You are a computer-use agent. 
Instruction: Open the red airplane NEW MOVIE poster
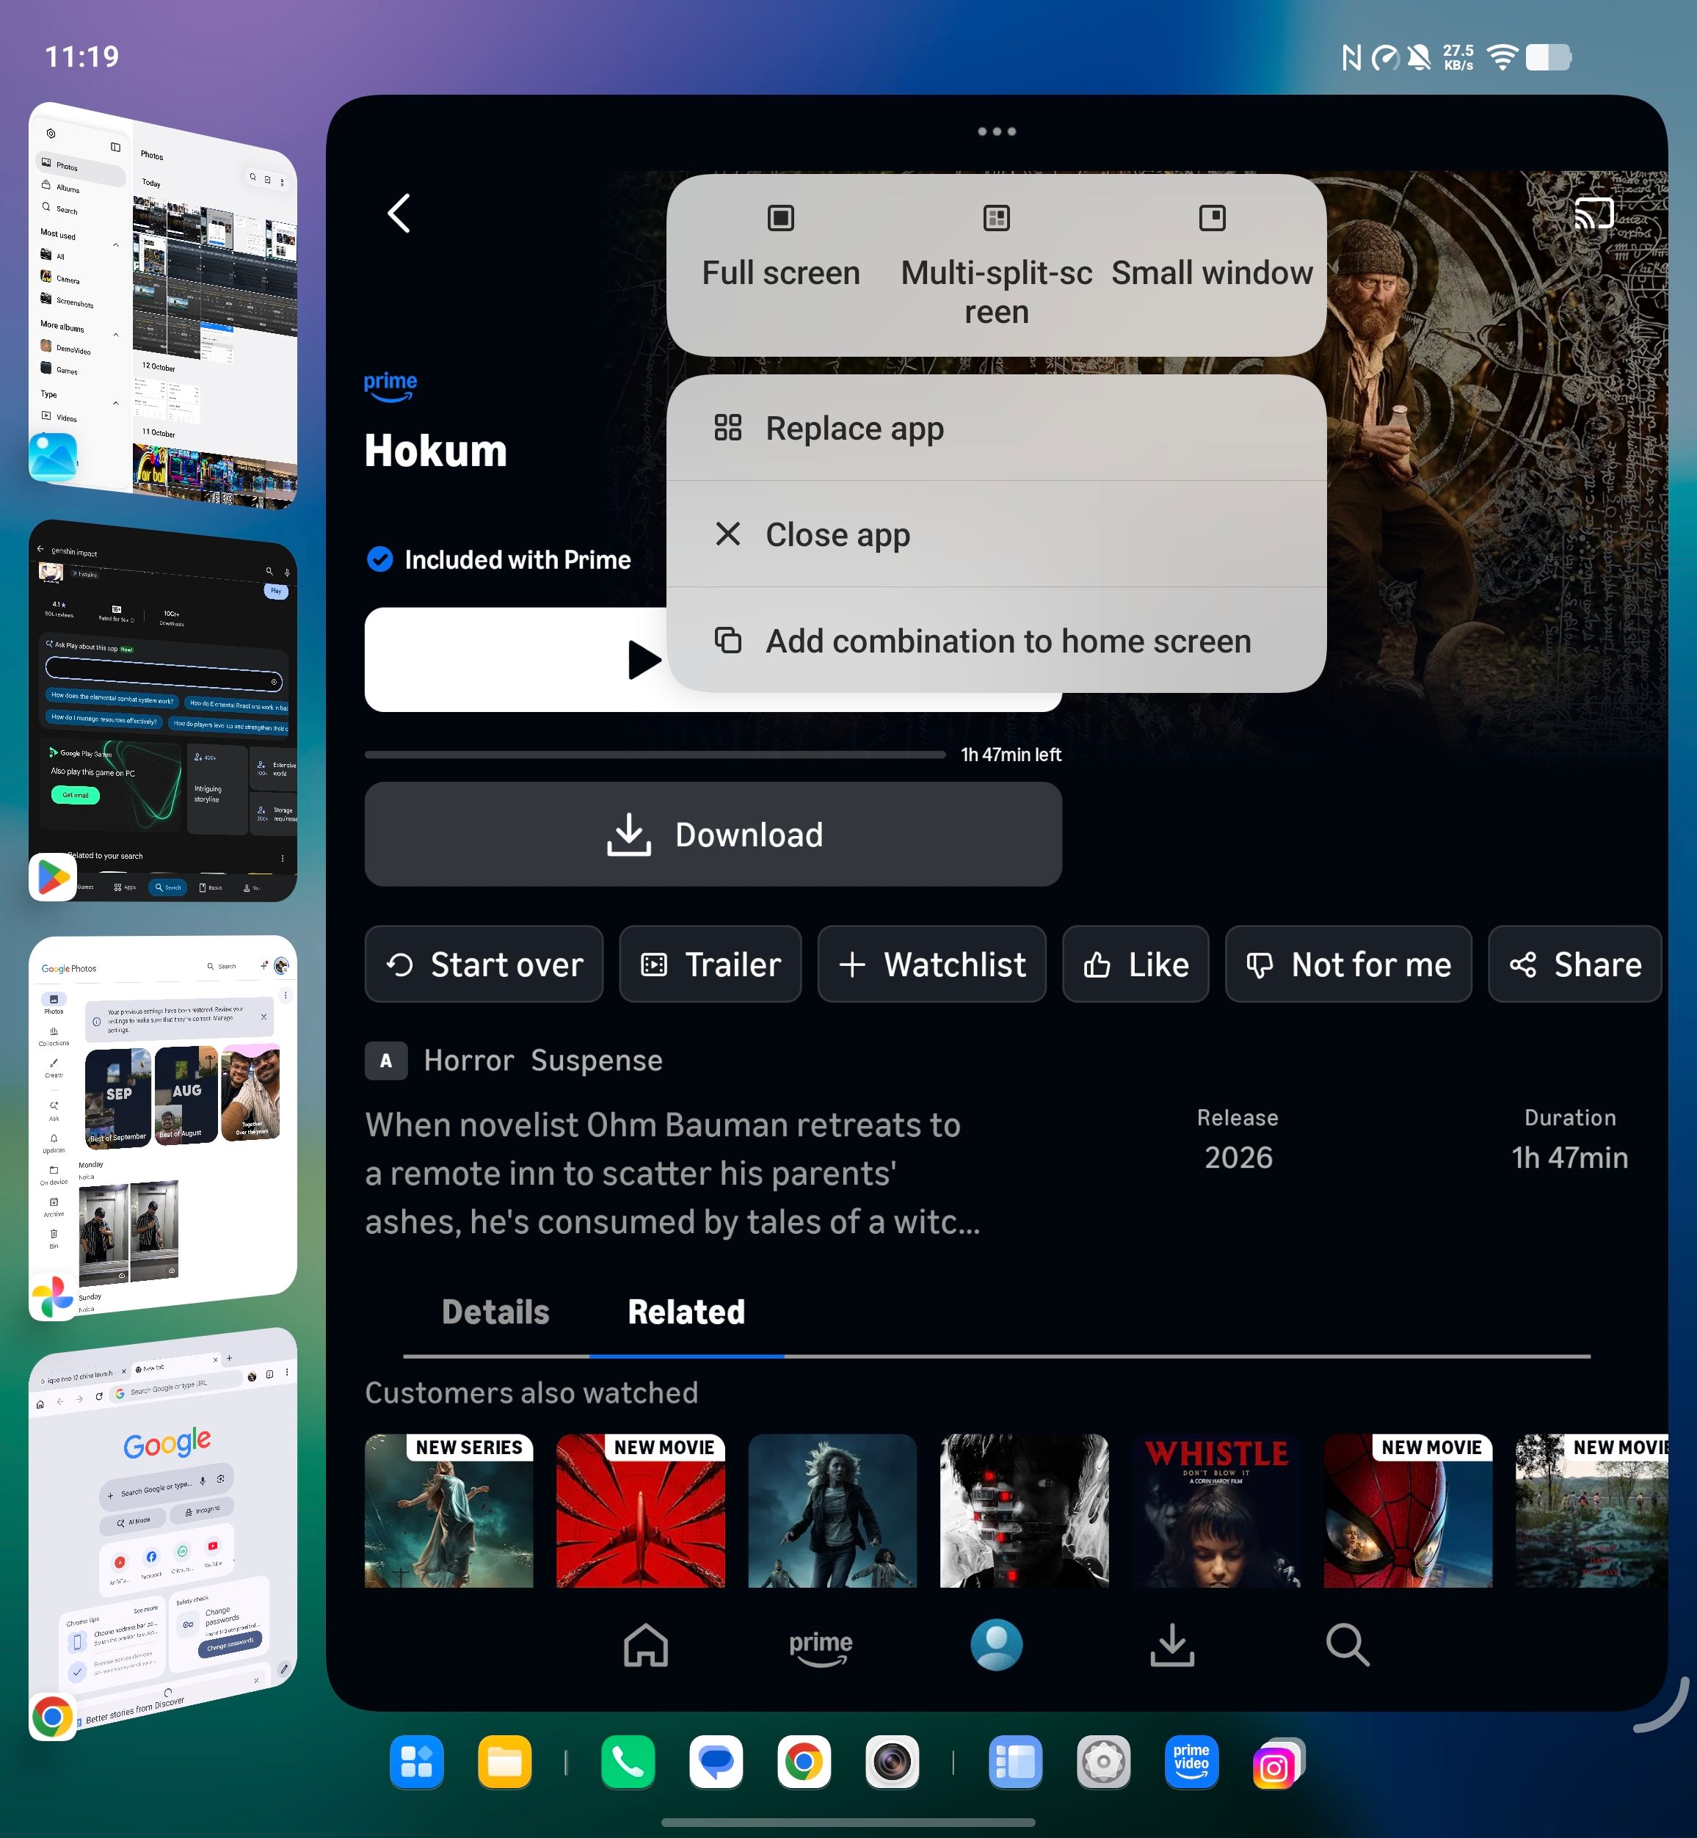641,1510
